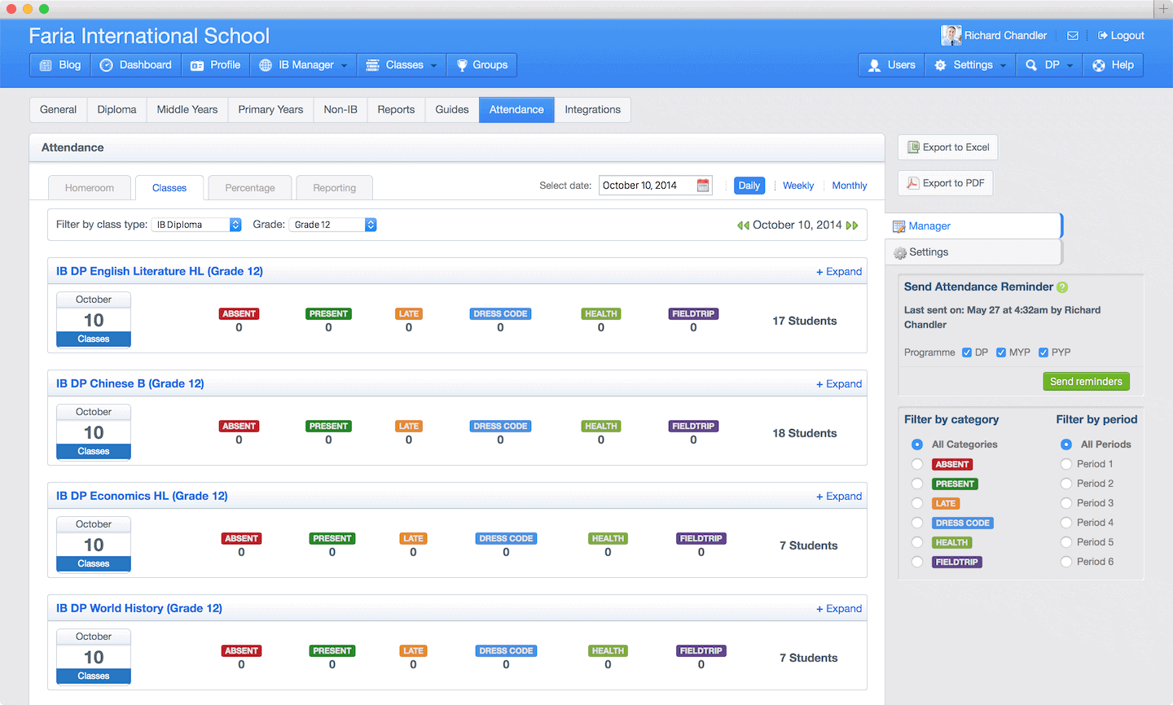
Task: Open the IB Manager dropdown menu
Action: click(304, 65)
